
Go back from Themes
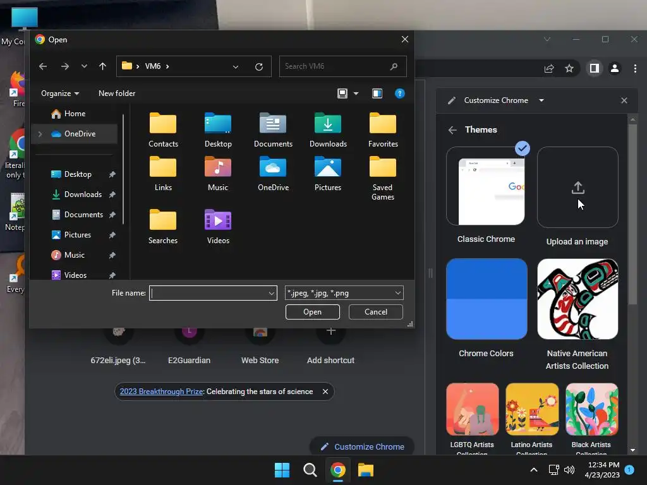click(452, 130)
